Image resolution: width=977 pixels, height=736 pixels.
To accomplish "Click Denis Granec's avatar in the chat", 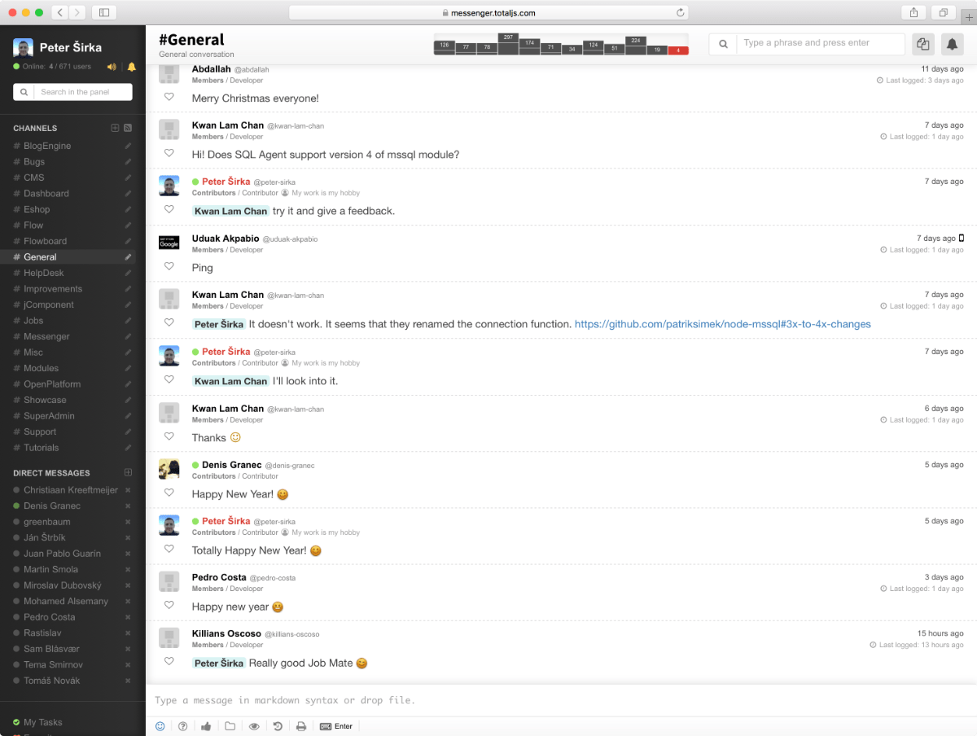I will [169, 469].
